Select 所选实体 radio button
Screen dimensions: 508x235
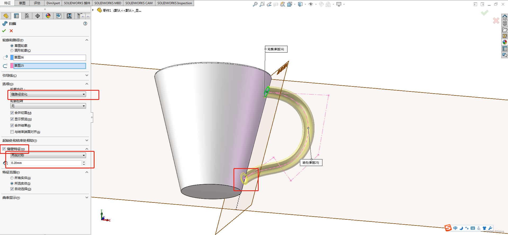point(12,183)
